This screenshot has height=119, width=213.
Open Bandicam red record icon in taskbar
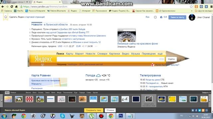101,116
